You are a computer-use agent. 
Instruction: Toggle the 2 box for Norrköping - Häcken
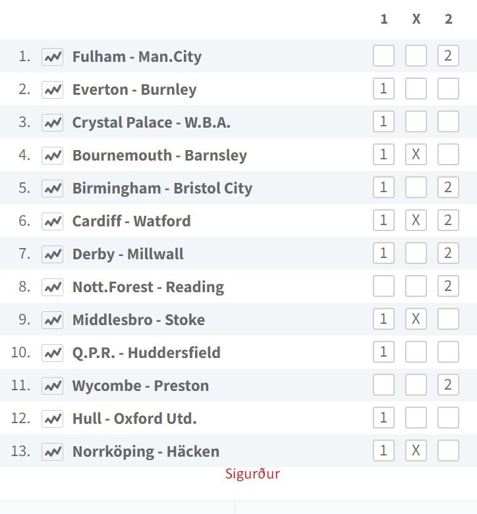coord(448,450)
